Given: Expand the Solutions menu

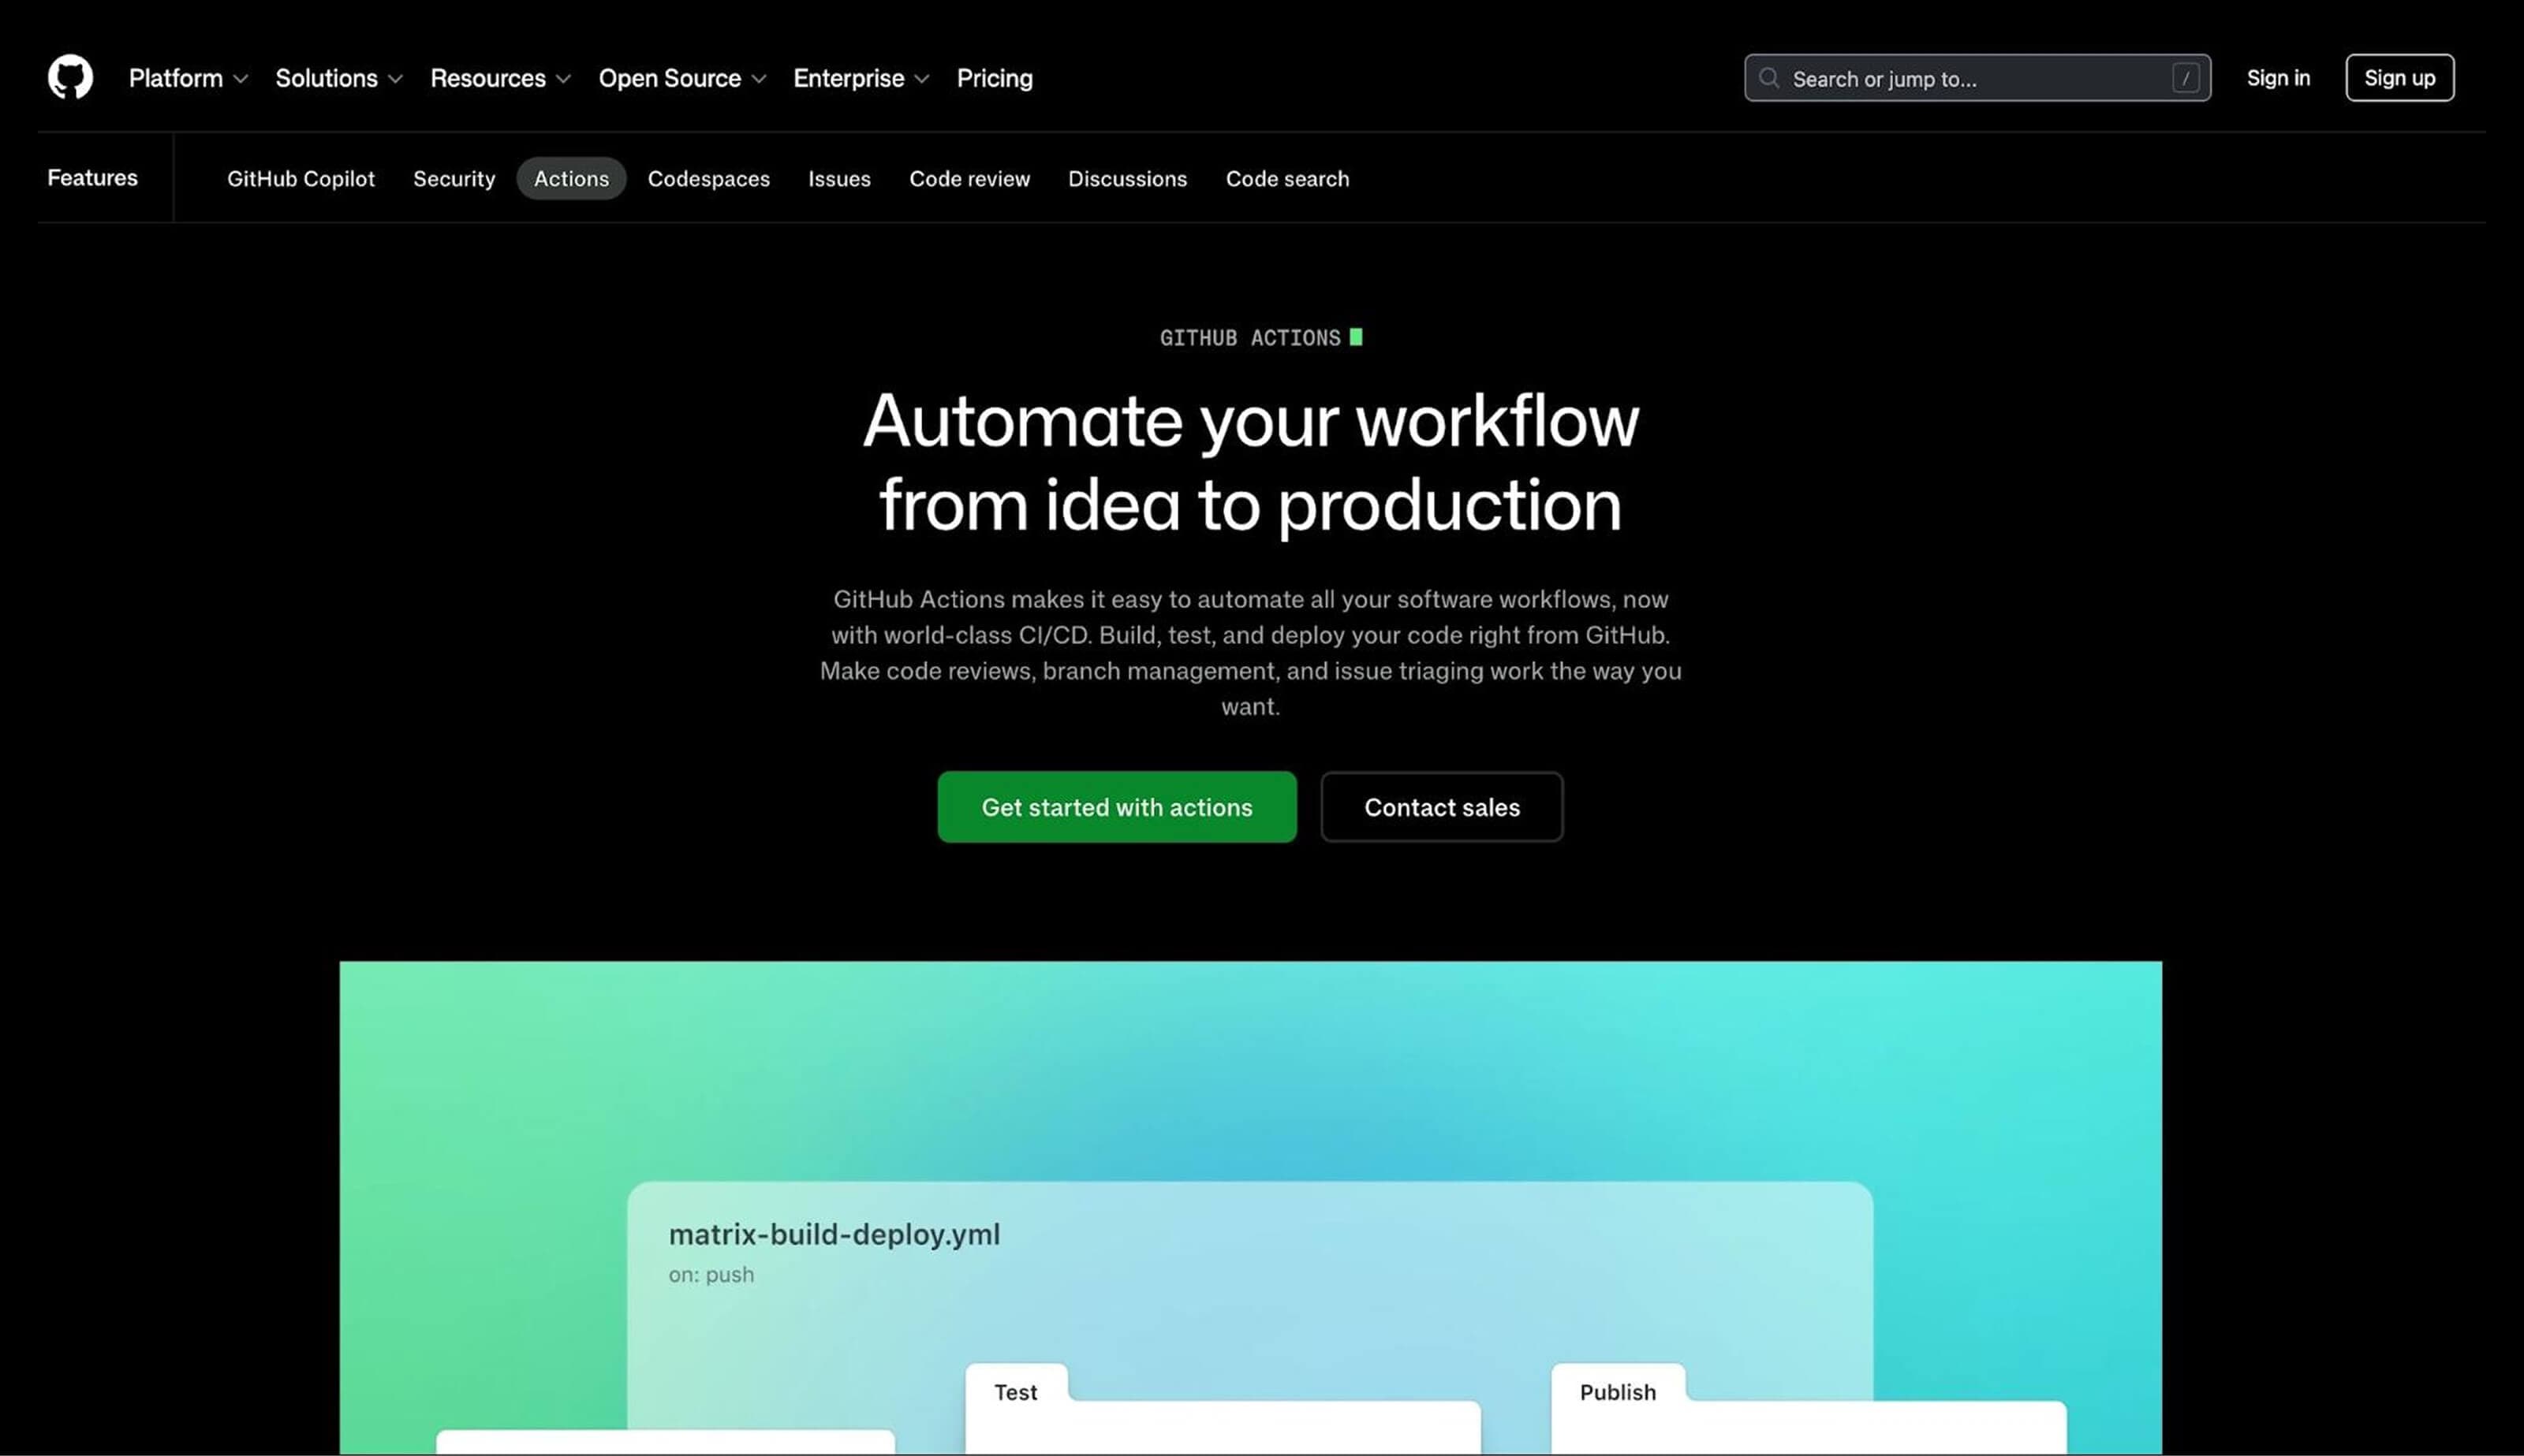Looking at the screenshot, I should click(339, 78).
